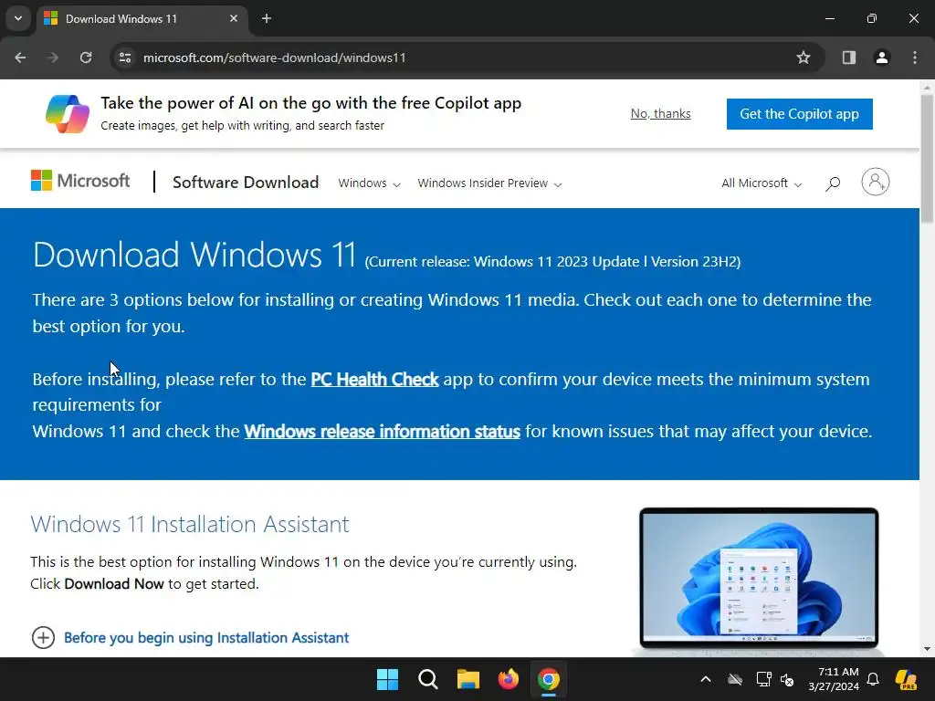
Task: Open Chrome side panel
Action: [x=849, y=58]
